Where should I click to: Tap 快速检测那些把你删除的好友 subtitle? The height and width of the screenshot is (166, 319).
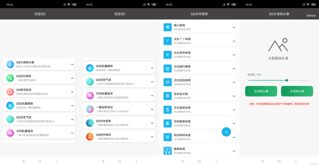[x=32, y=94]
